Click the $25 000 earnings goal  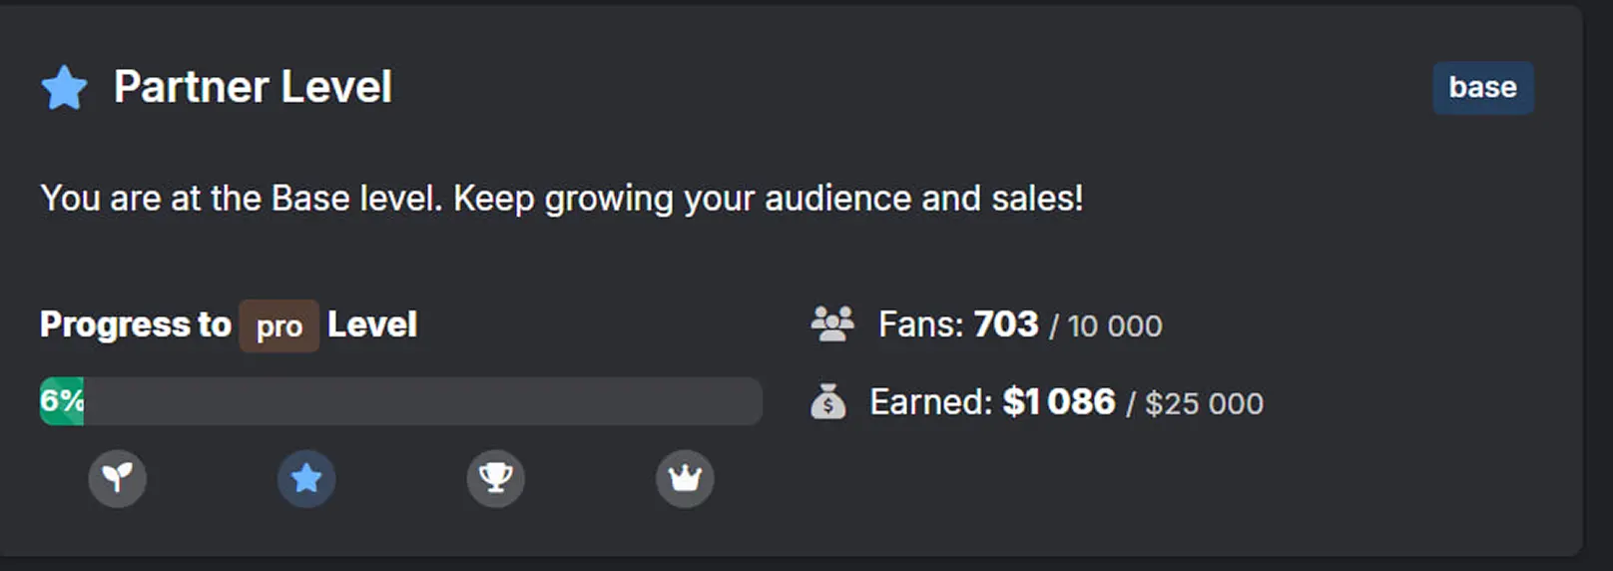click(1204, 403)
